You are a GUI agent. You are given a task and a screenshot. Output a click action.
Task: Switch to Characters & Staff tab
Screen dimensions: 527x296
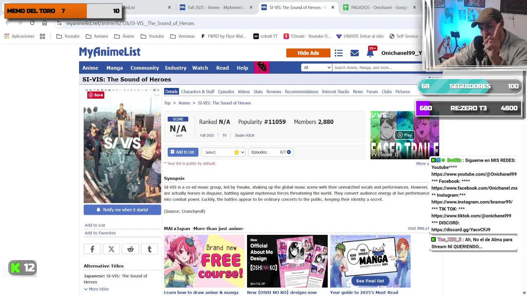[198, 92]
